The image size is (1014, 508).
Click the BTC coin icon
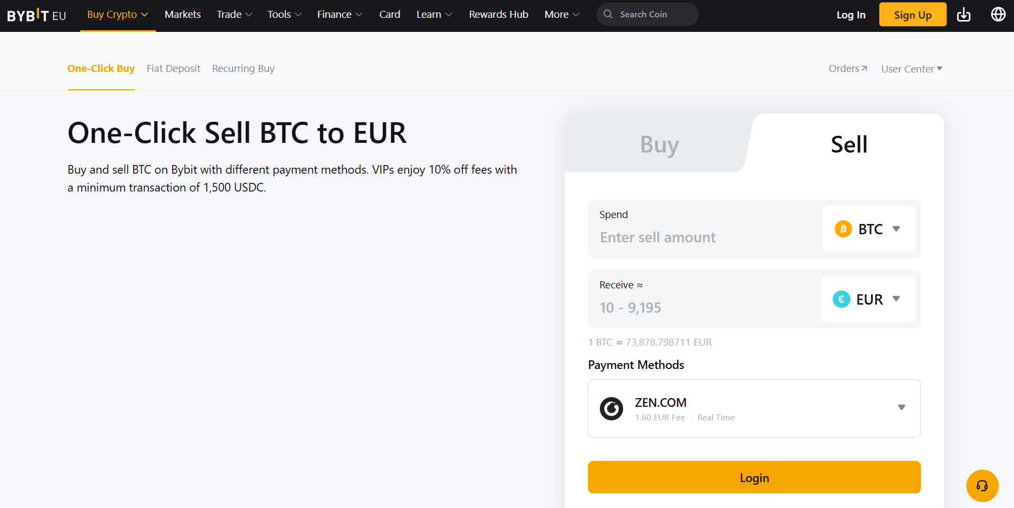[842, 229]
